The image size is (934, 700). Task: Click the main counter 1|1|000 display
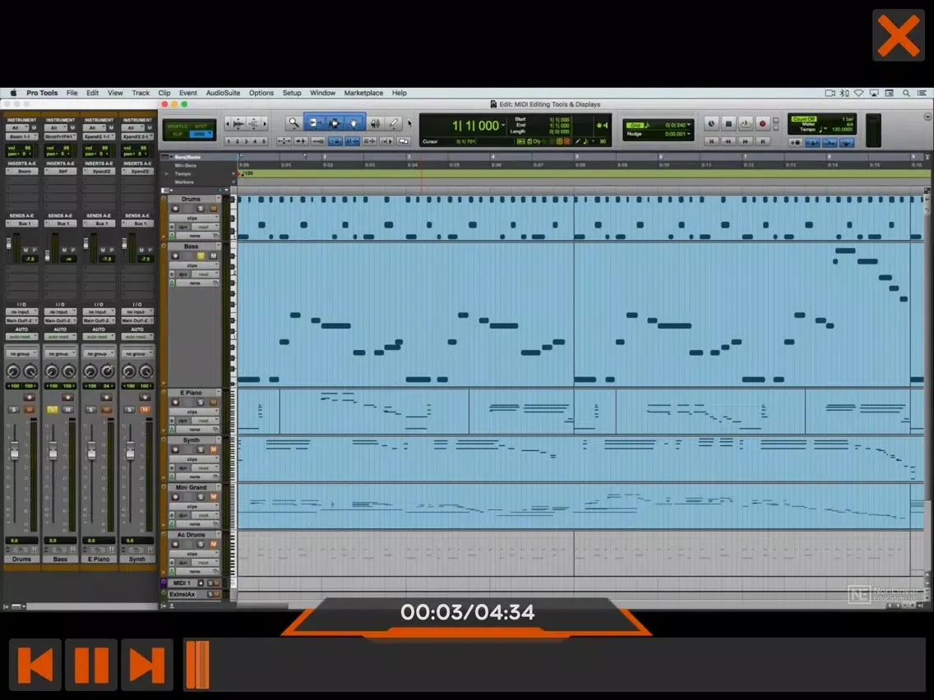pyautogui.click(x=474, y=126)
